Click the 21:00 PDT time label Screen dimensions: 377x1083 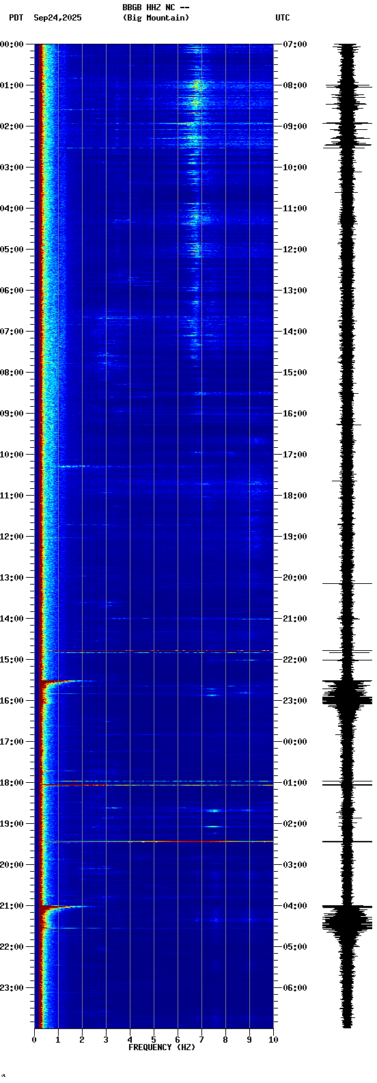[x=12, y=906]
